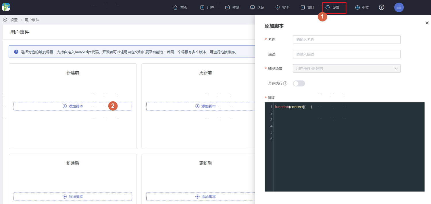Screen dimensions: 431x204
Task: Open the 首页 home icon
Action: pyautogui.click(x=175, y=7)
